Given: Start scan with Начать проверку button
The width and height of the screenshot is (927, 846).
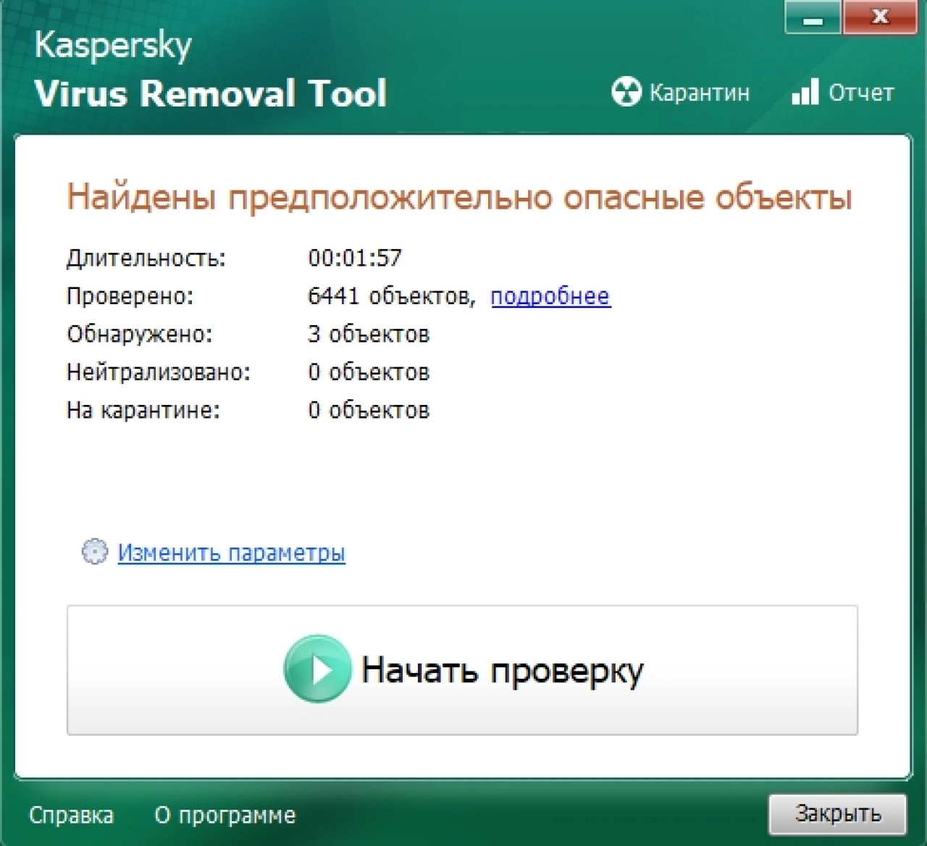Looking at the screenshot, I should (x=462, y=670).
